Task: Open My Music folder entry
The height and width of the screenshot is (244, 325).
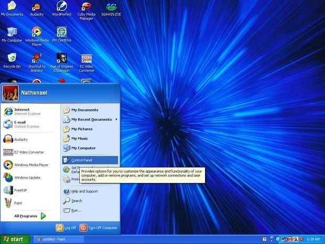Action: 90,139
